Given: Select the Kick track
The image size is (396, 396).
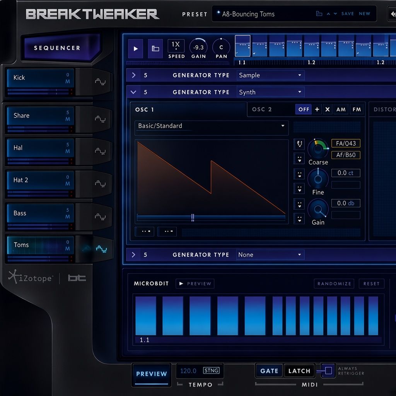Looking at the screenshot, I should (40, 78).
